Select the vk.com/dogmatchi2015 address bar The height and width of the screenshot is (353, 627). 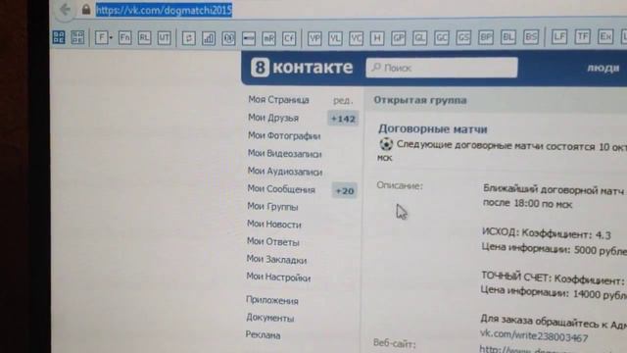coord(164,10)
